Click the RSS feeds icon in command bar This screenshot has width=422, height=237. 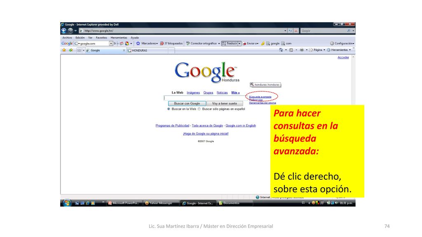point(291,50)
